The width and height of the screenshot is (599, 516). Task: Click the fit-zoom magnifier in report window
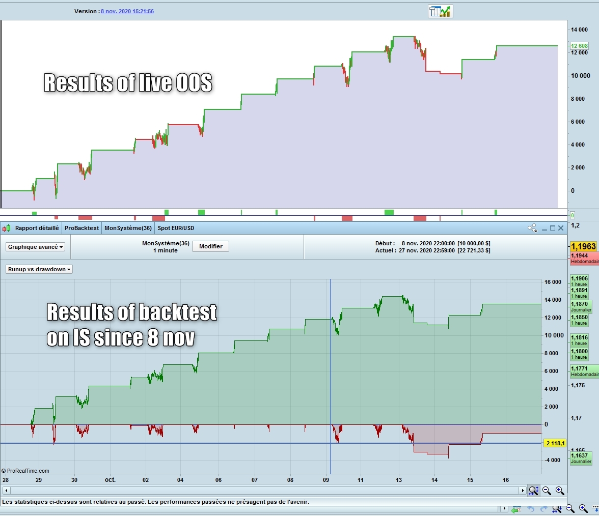click(534, 491)
